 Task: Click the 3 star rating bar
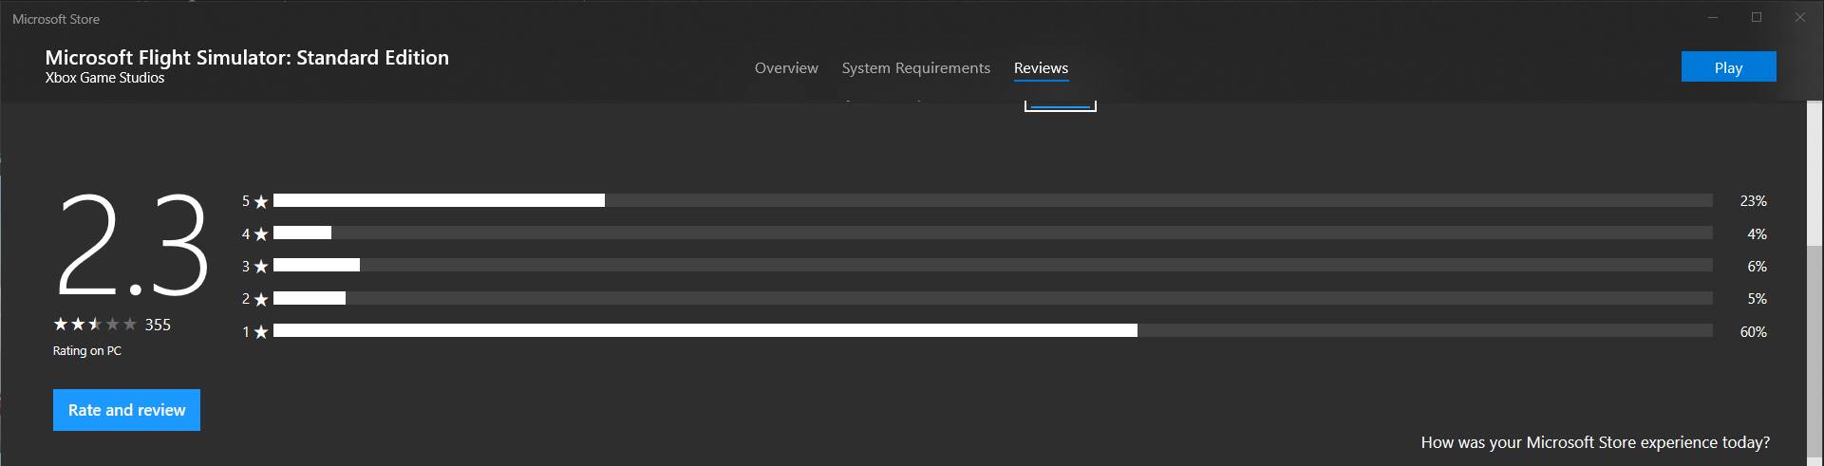tap(992, 266)
